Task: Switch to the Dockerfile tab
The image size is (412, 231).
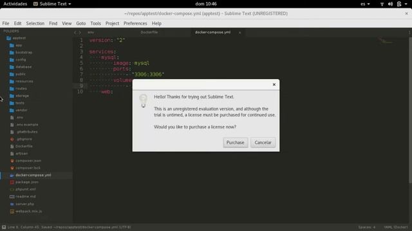Action: (x=149, y=32)
